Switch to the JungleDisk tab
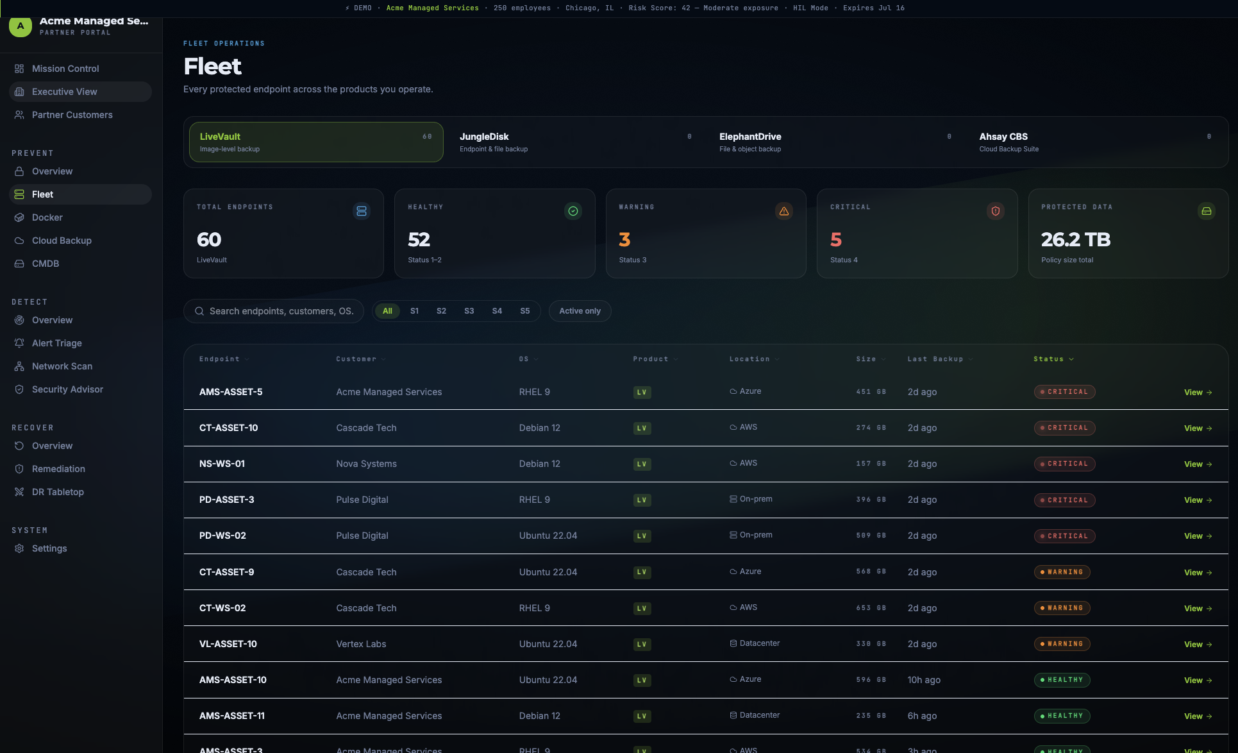The image size is (1238, 753). coord(576,142)
